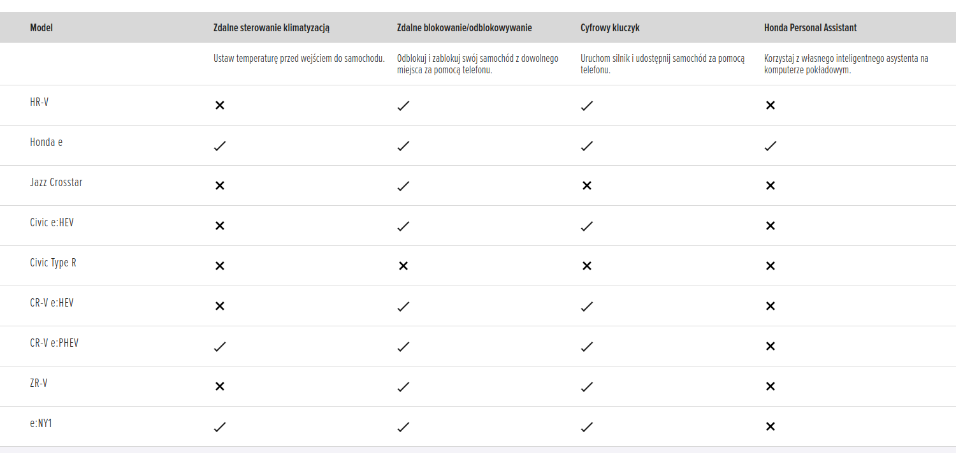This screenshot has width=956, height=464.
Task: Select the Civic Type R model label
Action: tap(53, 263)
